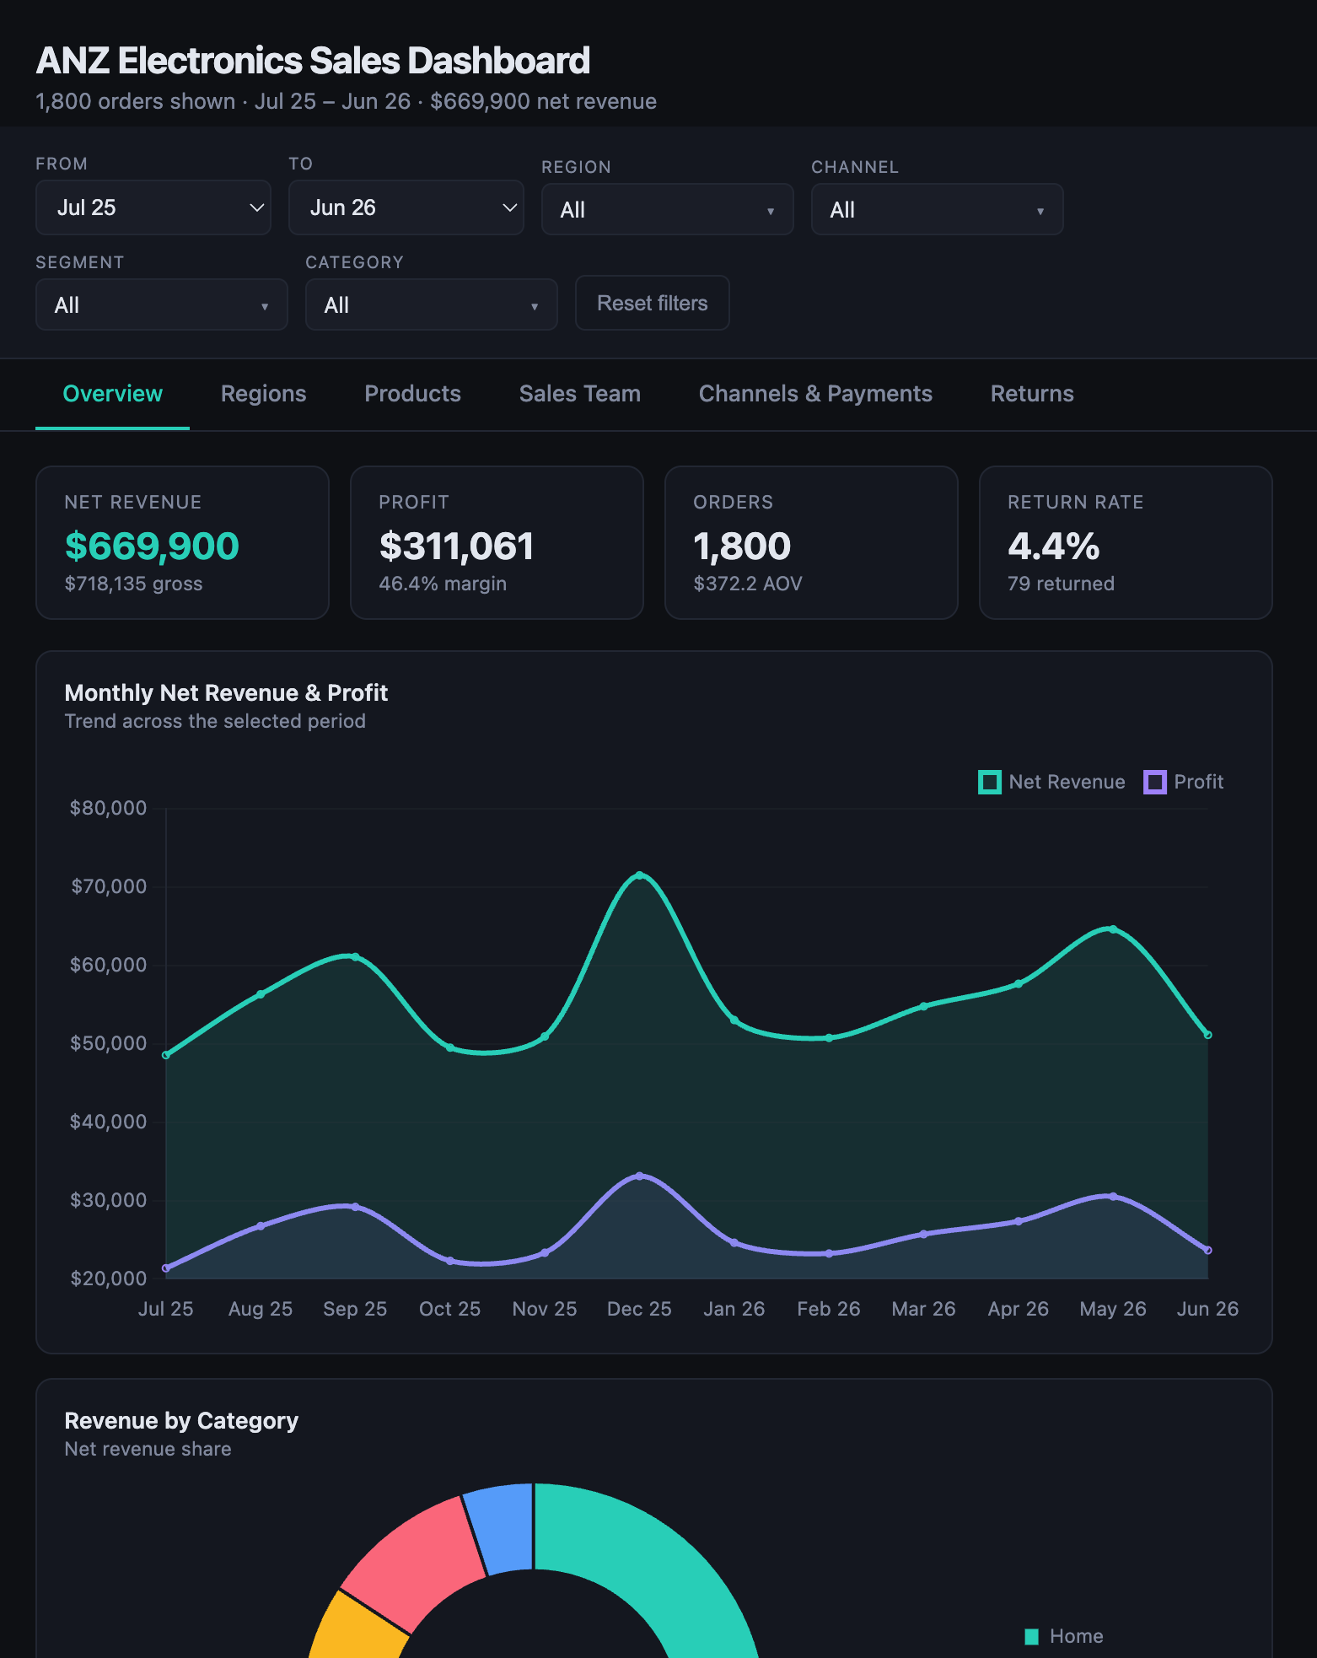Click the 46.4% margin text
1317x1658 pixels.
(443, 584)
